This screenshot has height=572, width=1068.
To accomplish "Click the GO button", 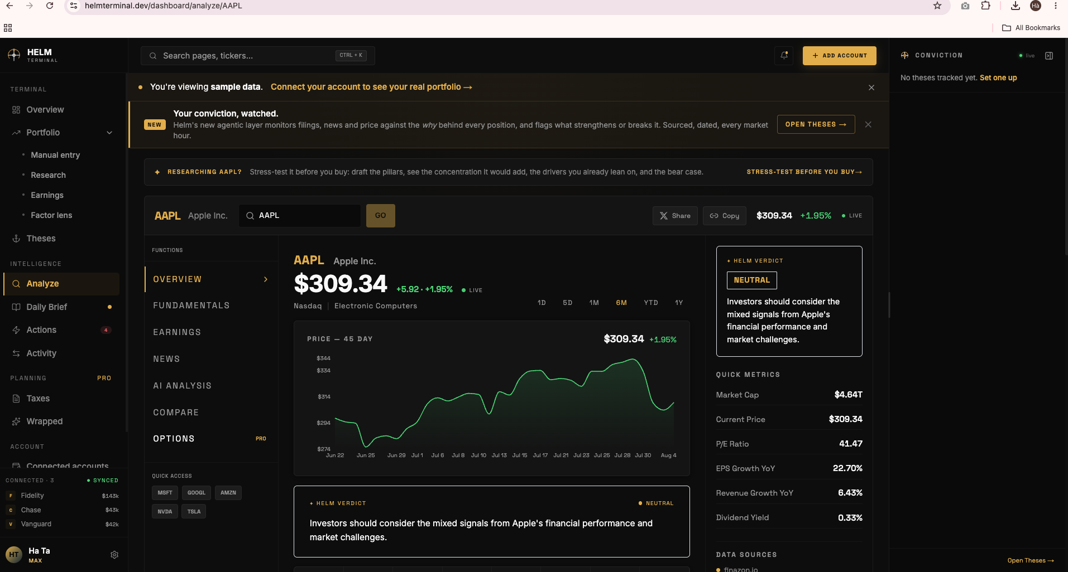I will click(381, 216).
